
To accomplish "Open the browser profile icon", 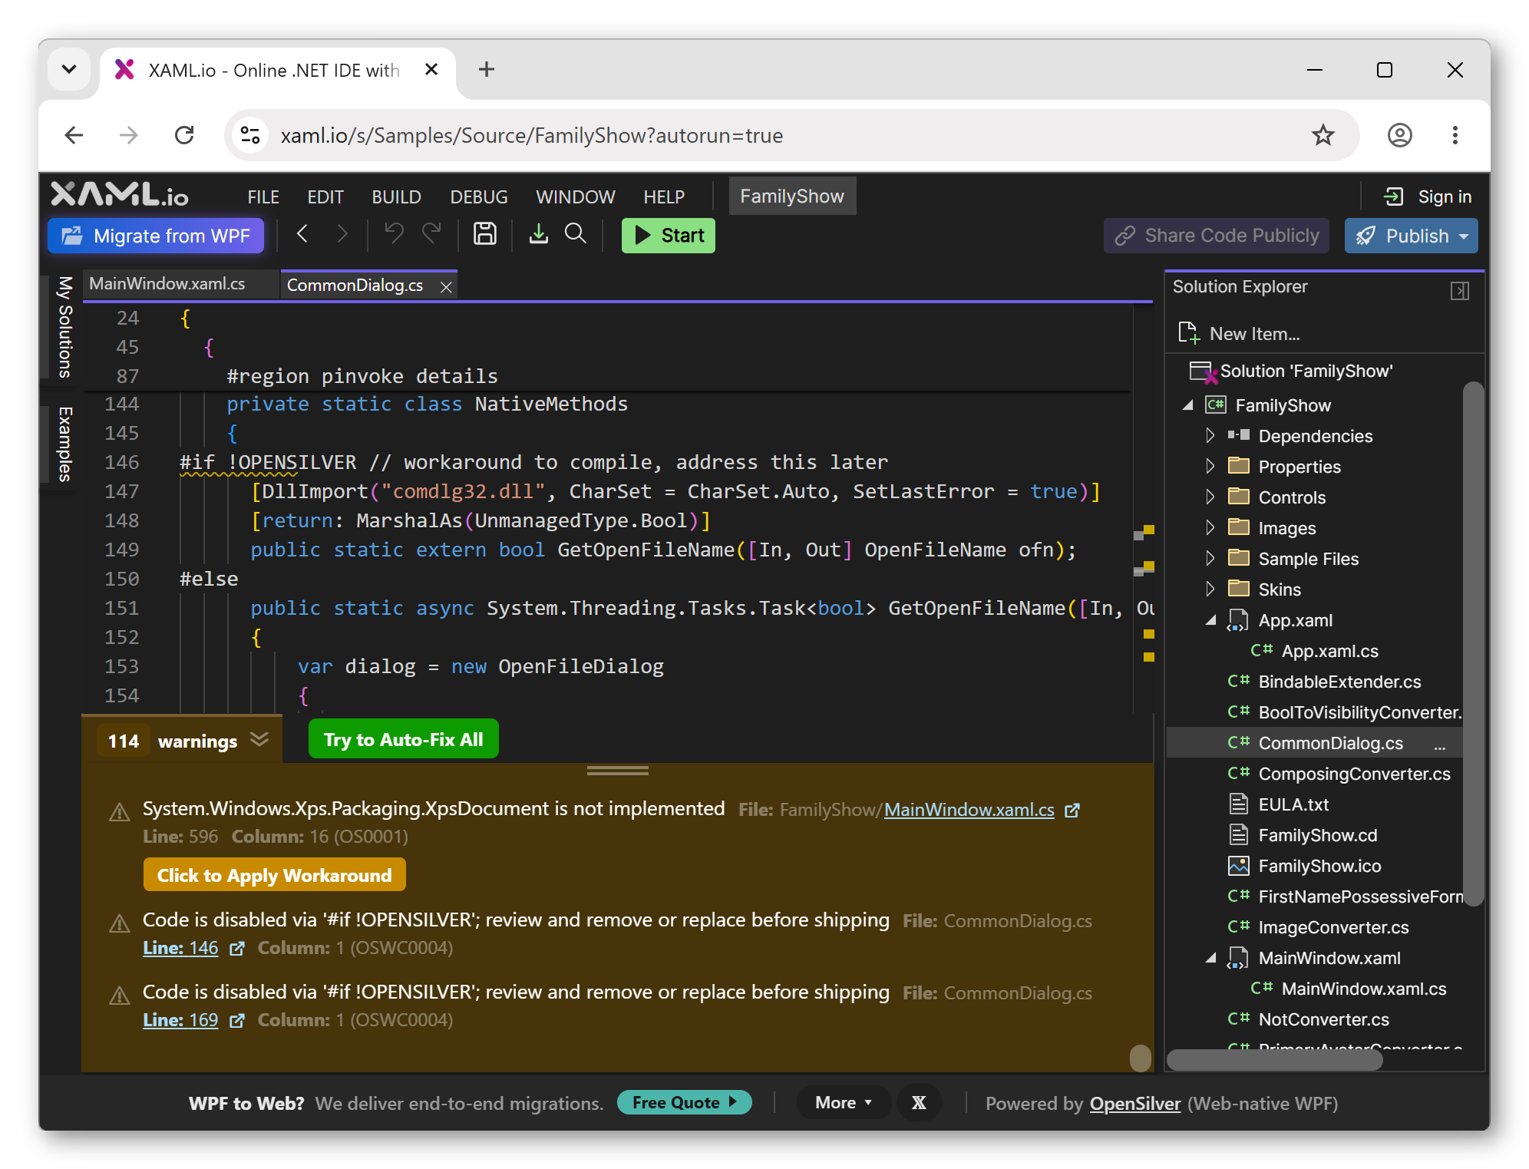I will 1399,136.
